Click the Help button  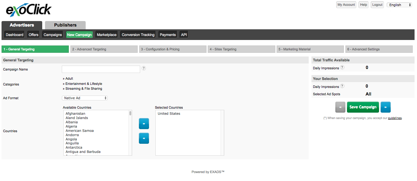pyautogui.click(x=363, y=5)
